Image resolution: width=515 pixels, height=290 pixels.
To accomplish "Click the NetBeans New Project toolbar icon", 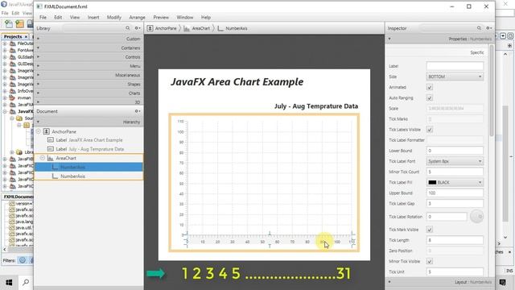I will 19,24.
